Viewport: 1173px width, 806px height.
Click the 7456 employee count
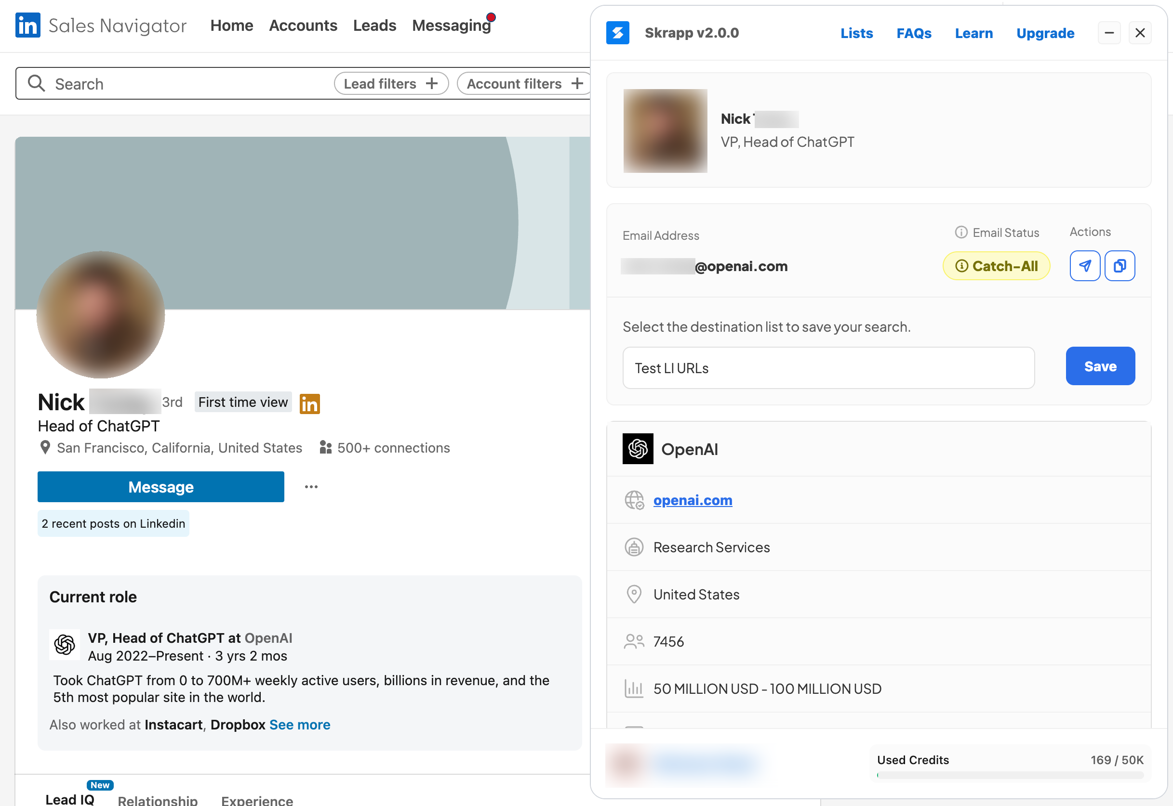pyautogui.click(x=668, y=641)
